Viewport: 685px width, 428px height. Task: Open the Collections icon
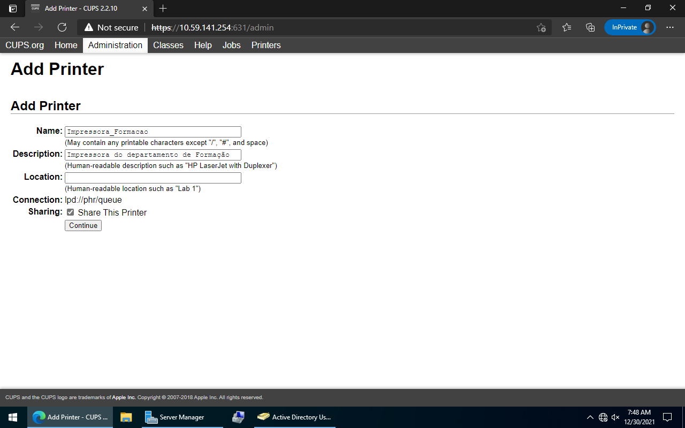pos(590,27)
